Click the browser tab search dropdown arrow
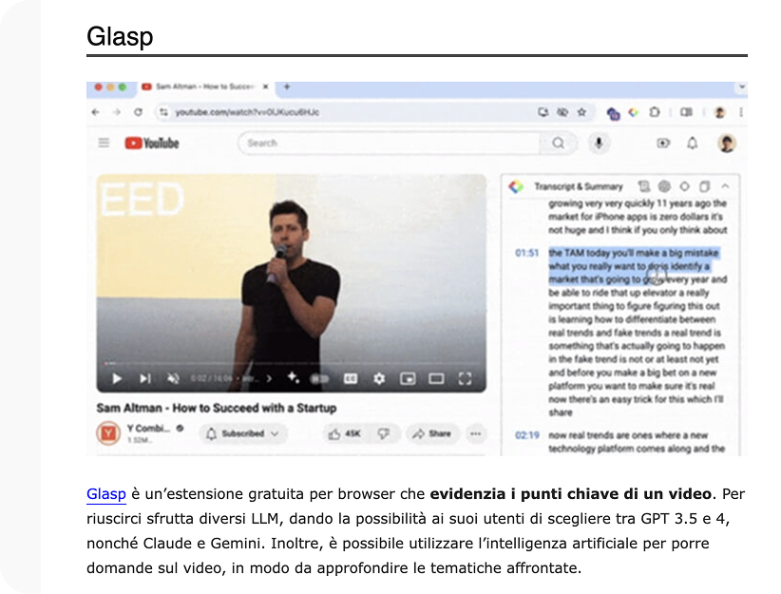781x594 pixels. [742, 86]
